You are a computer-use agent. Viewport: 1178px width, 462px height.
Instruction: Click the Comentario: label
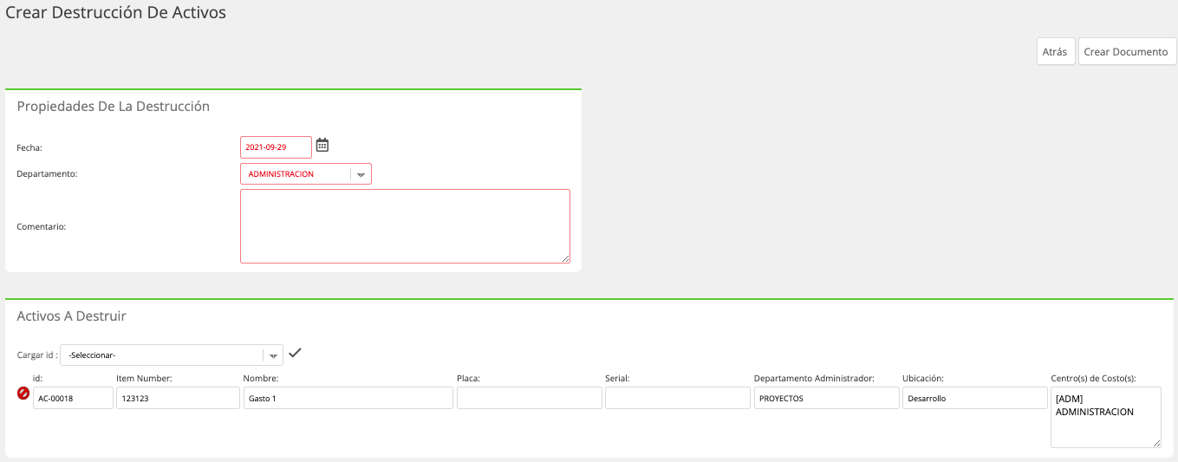click(42, 226)
